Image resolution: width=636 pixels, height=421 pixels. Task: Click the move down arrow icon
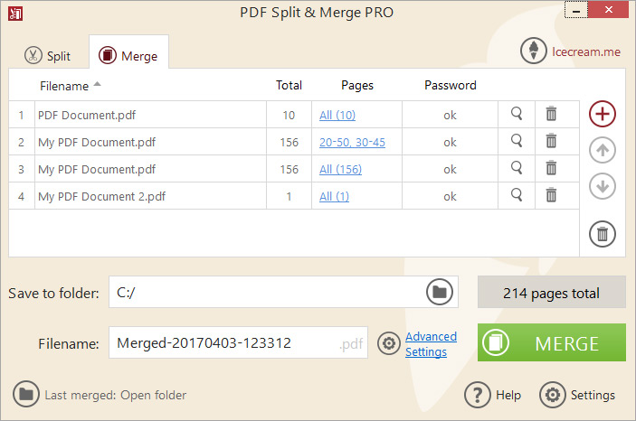(603, 186)
